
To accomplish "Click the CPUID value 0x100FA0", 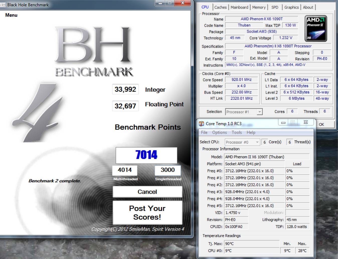I will [236, 227].
